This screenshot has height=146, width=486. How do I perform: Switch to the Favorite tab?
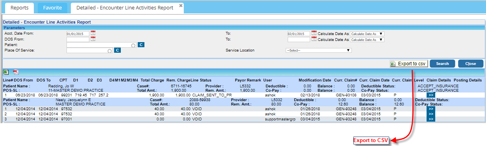[53, 7]
